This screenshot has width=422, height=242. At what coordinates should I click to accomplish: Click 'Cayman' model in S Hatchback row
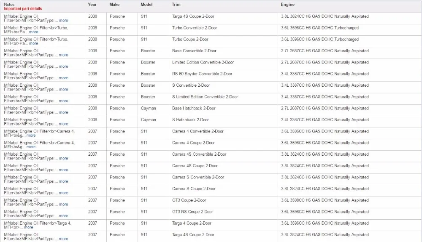(148, 120)
